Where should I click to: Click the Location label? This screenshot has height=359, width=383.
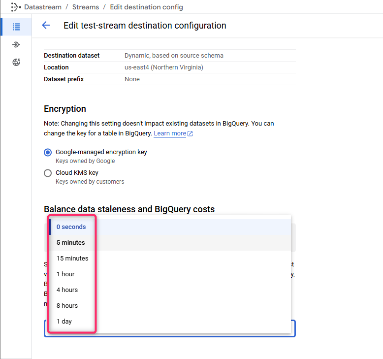coord(56,67)
